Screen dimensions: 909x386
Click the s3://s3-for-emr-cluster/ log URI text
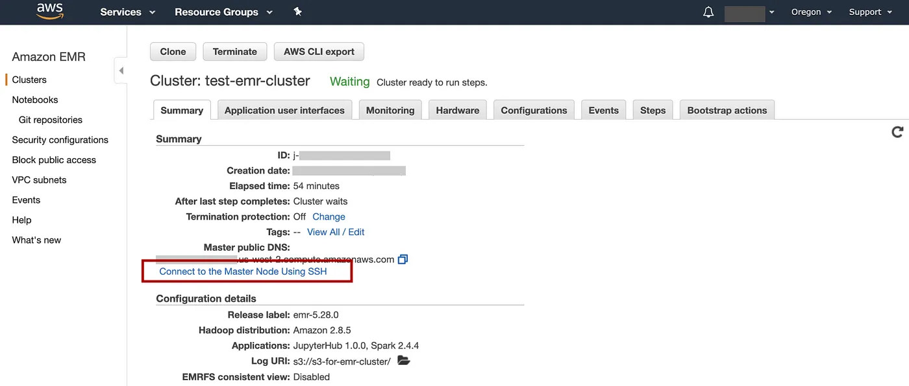[x=342, y=361]
